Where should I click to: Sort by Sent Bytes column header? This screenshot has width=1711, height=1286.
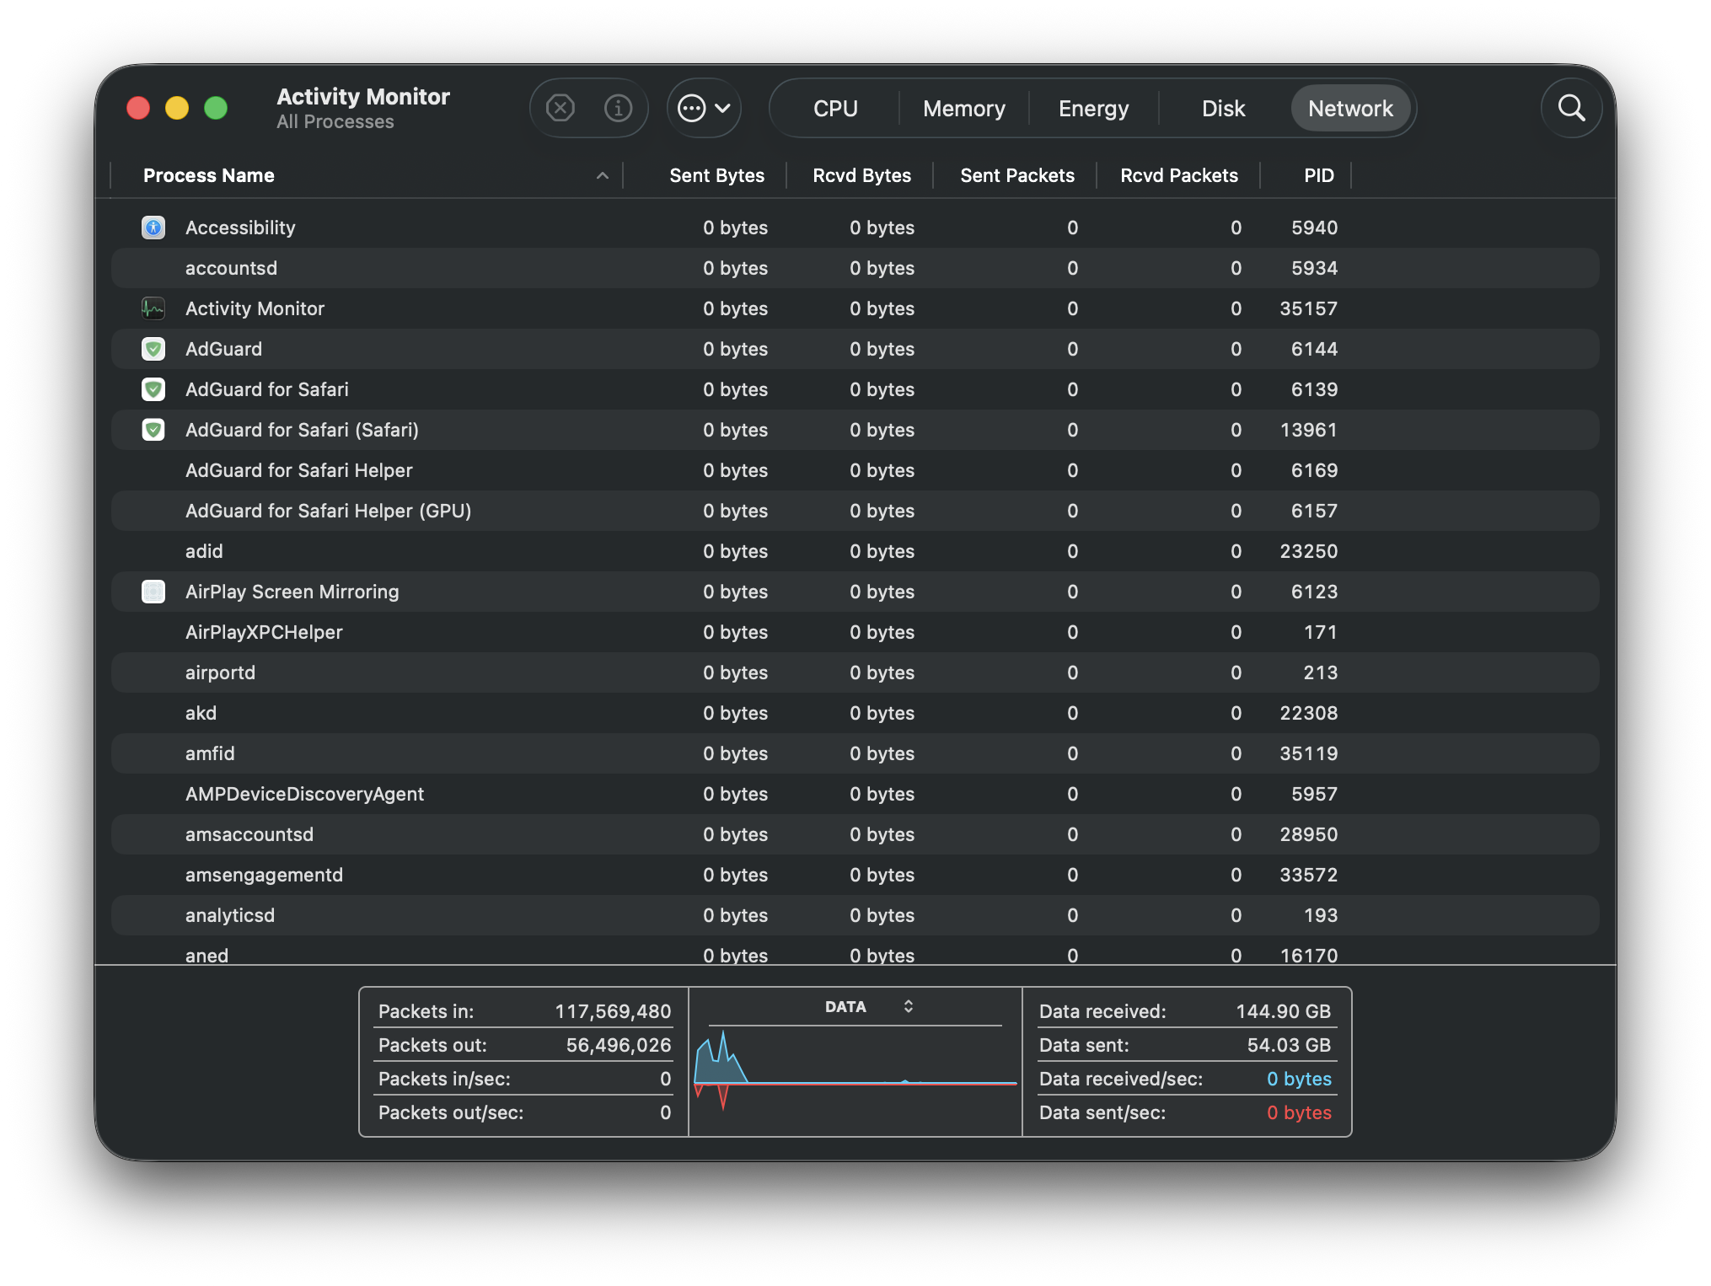tap(716, 175)
